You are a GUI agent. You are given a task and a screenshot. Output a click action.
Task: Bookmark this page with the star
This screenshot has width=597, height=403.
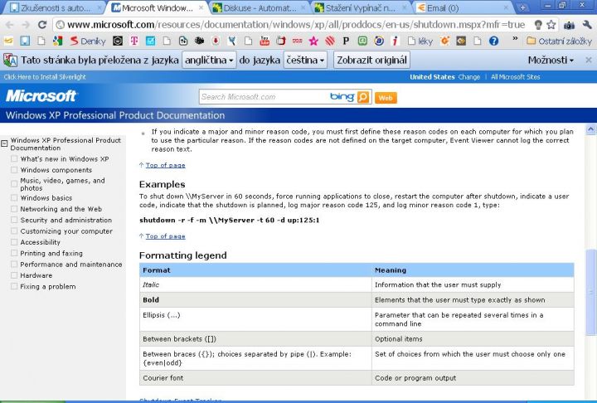[x=551, y=25]
